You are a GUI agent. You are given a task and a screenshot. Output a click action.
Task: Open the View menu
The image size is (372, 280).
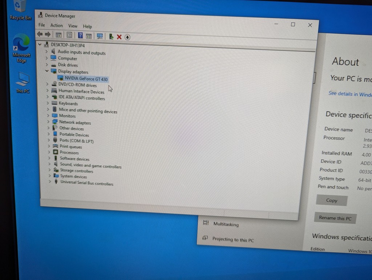pos(73,26)
